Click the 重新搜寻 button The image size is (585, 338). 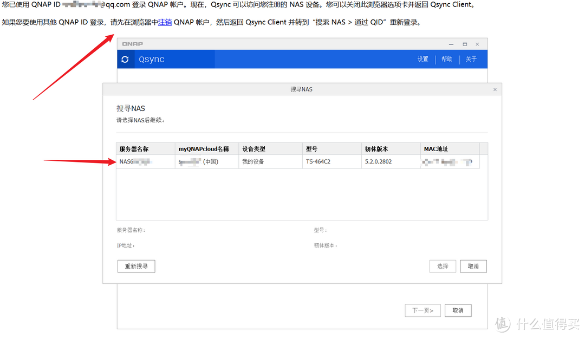coord(136,266)
